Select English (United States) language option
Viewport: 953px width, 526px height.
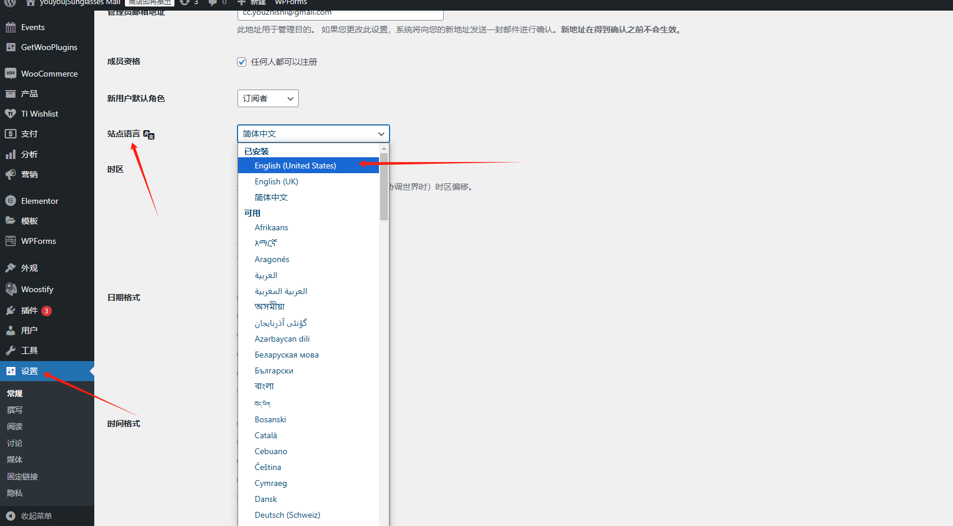pyautogui.click(x=308, y=166)
